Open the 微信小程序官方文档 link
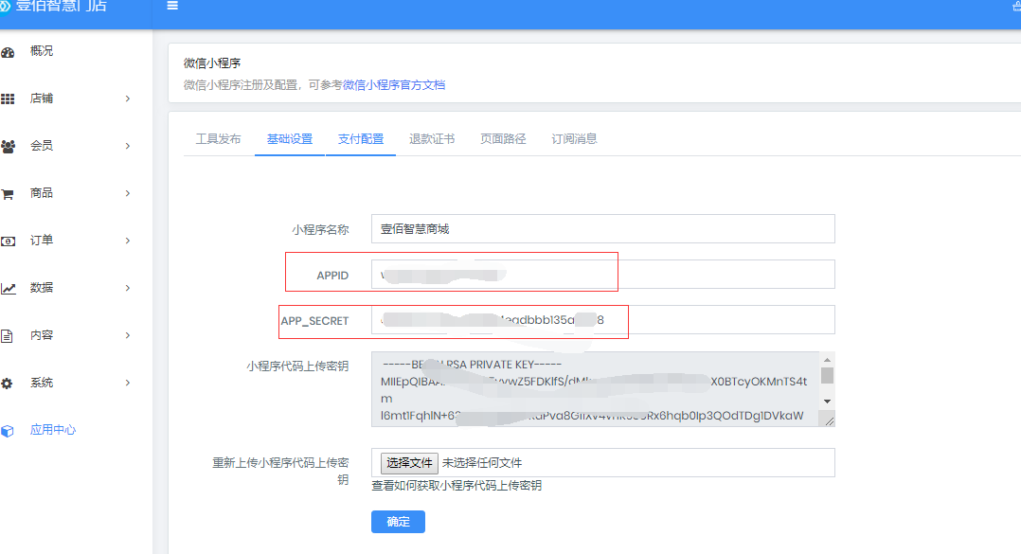The image size is (1021, 554). [394, 85]
